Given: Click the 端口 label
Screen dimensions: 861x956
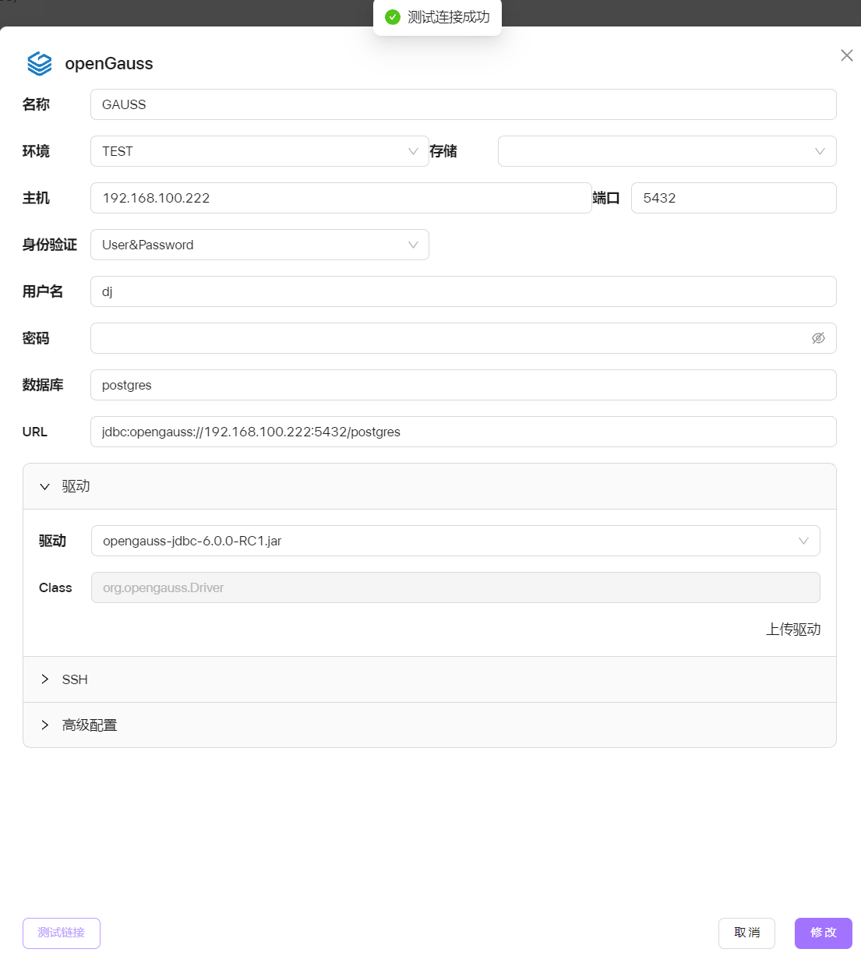Looking at the screenshot, I should (606, 198).
